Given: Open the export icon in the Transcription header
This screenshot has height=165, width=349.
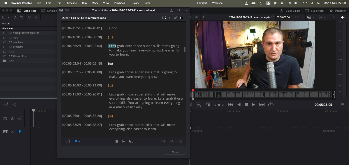Looking at the screenshot, I should pyautogui.click(x=171, y=10).
